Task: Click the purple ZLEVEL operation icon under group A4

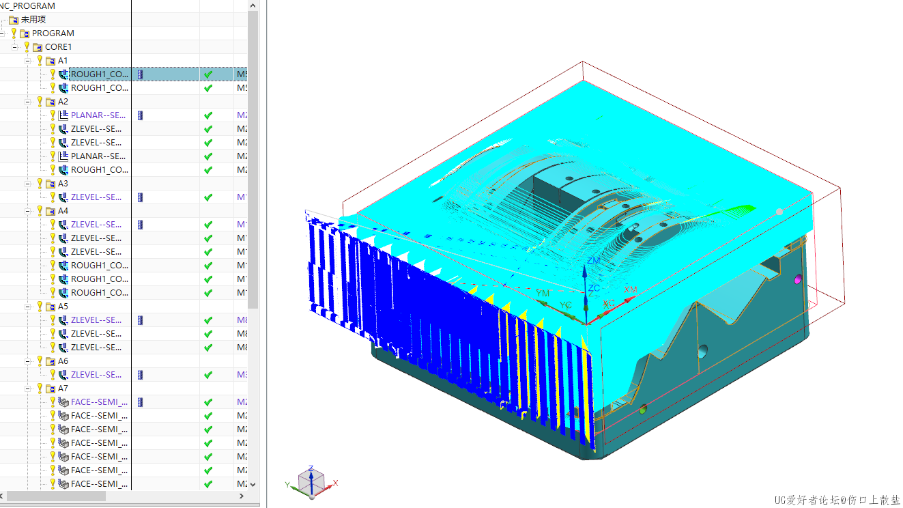Action: pos(64,225)
